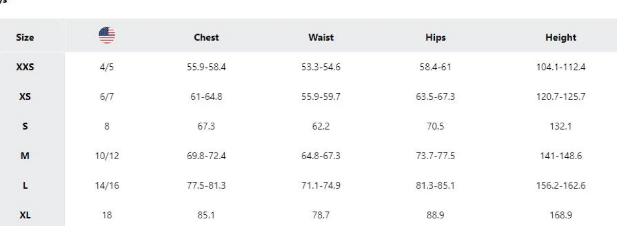Viewport: 617px width, 226px height.
Task: Select the XXS size row label
Action: [25, 67]
